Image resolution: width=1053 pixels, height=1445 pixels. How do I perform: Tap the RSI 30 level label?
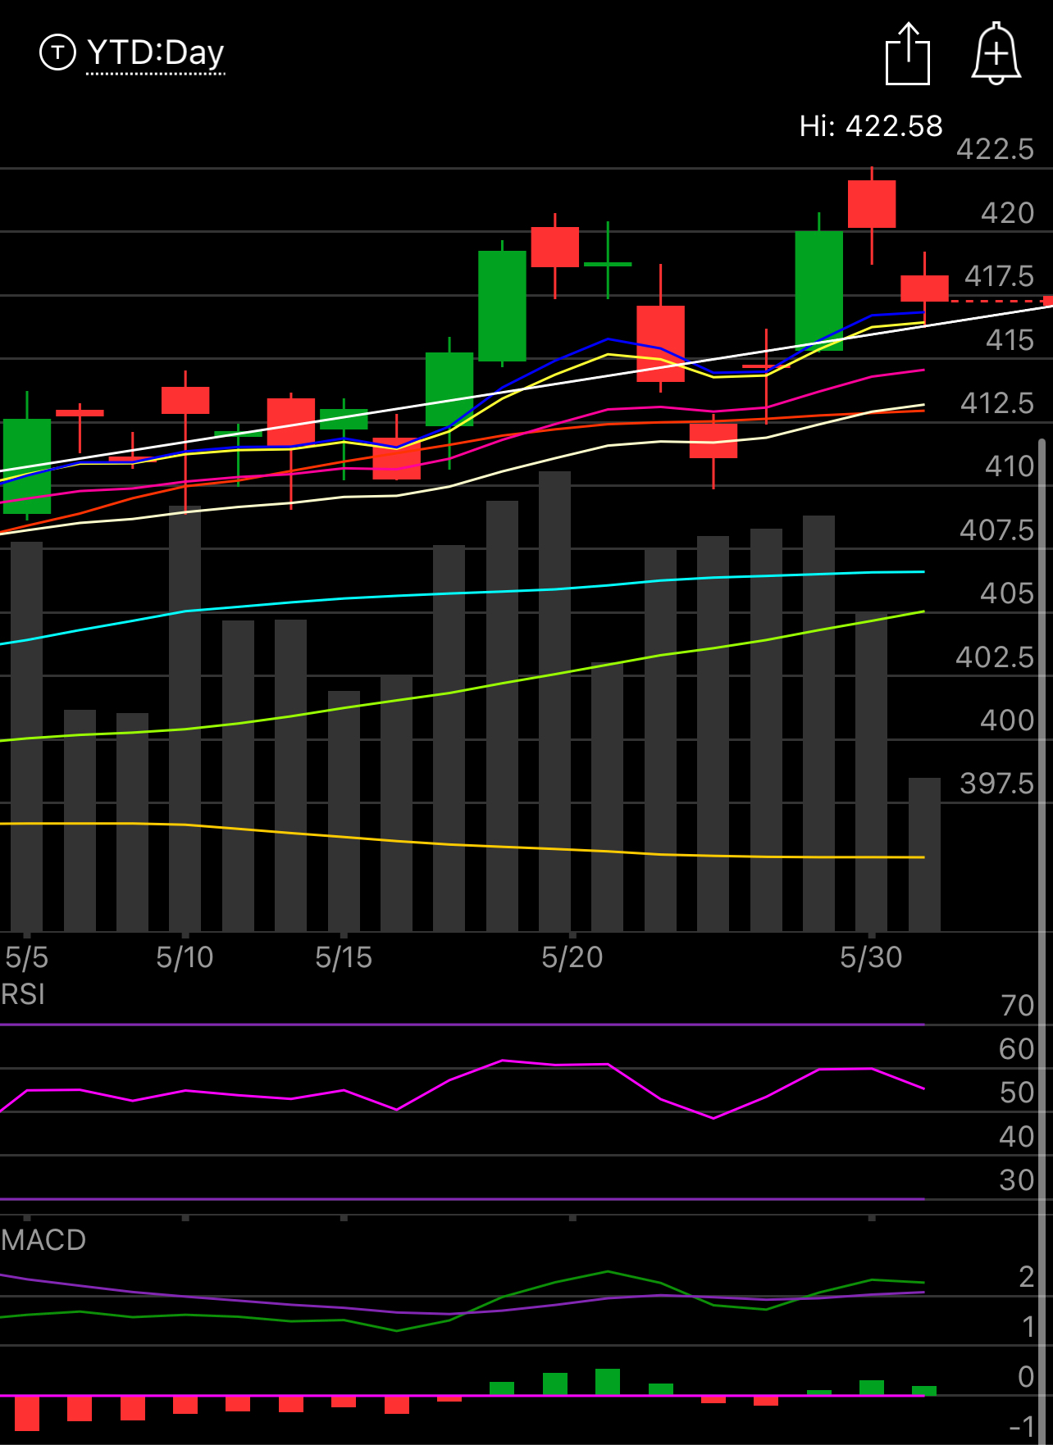click(x=1017, y=1180)
